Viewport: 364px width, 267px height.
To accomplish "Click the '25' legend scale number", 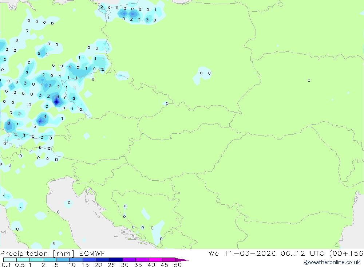I will [111, 265].
